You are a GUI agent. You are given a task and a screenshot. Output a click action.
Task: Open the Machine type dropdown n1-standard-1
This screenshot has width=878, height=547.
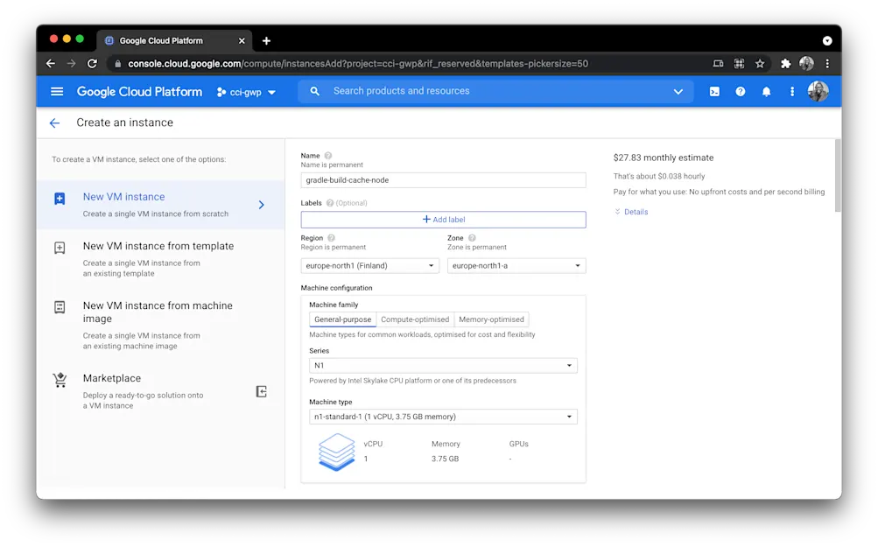pyautogui.click(x=442, y=417)
